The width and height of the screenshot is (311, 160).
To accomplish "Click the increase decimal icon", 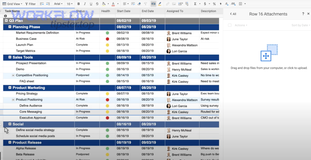I will pos(233,4).
